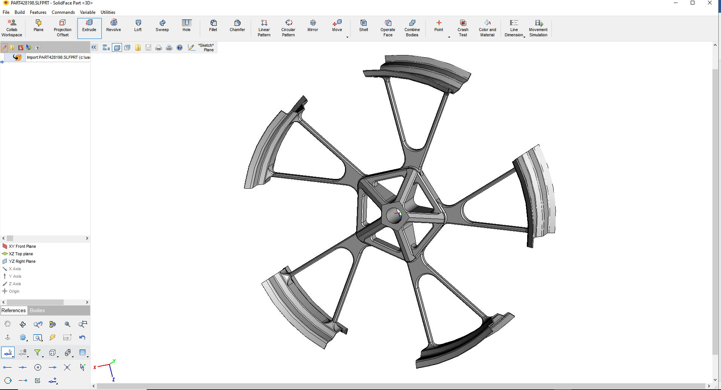Open the Circular Pattern tool

(288, 28)
